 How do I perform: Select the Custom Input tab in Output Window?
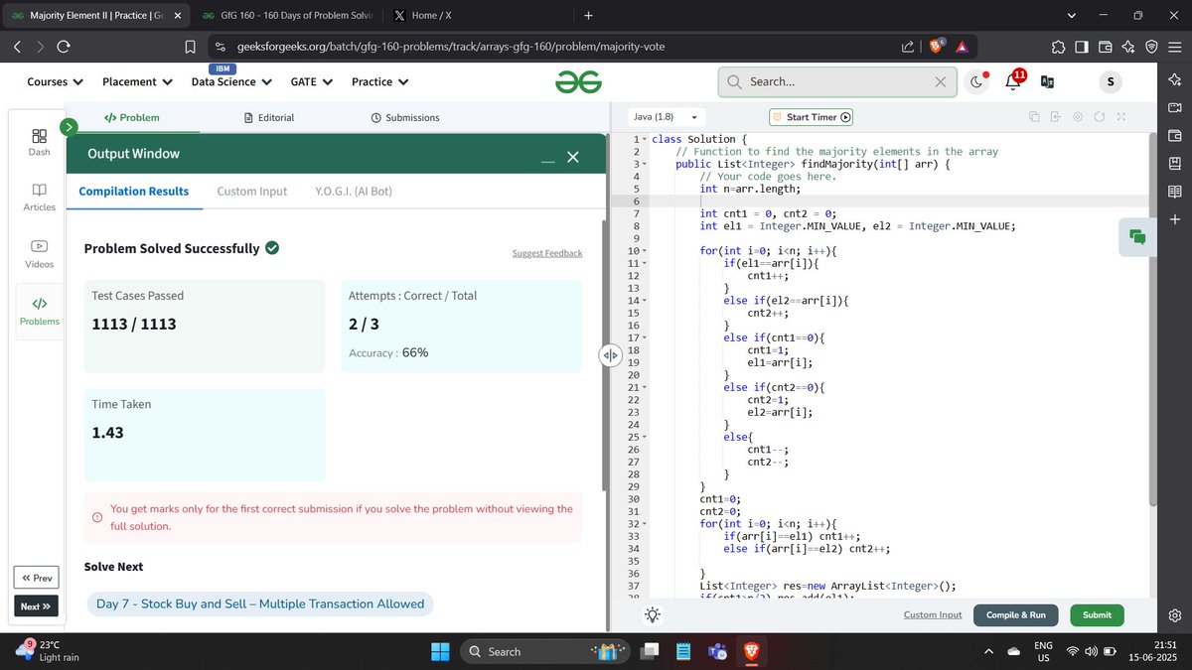tap(251, 191)
